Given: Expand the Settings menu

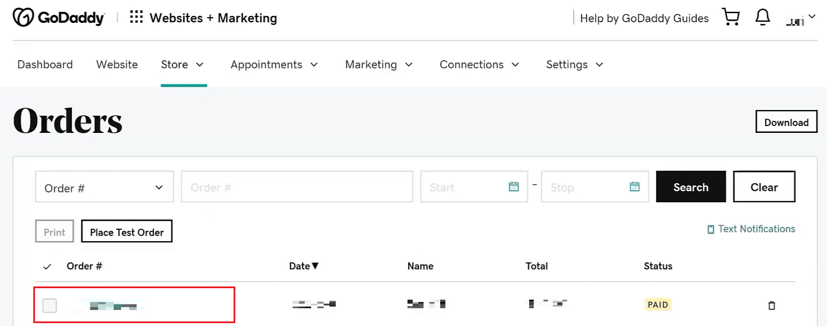Looking at the screenshot, I should pos(574,65).
